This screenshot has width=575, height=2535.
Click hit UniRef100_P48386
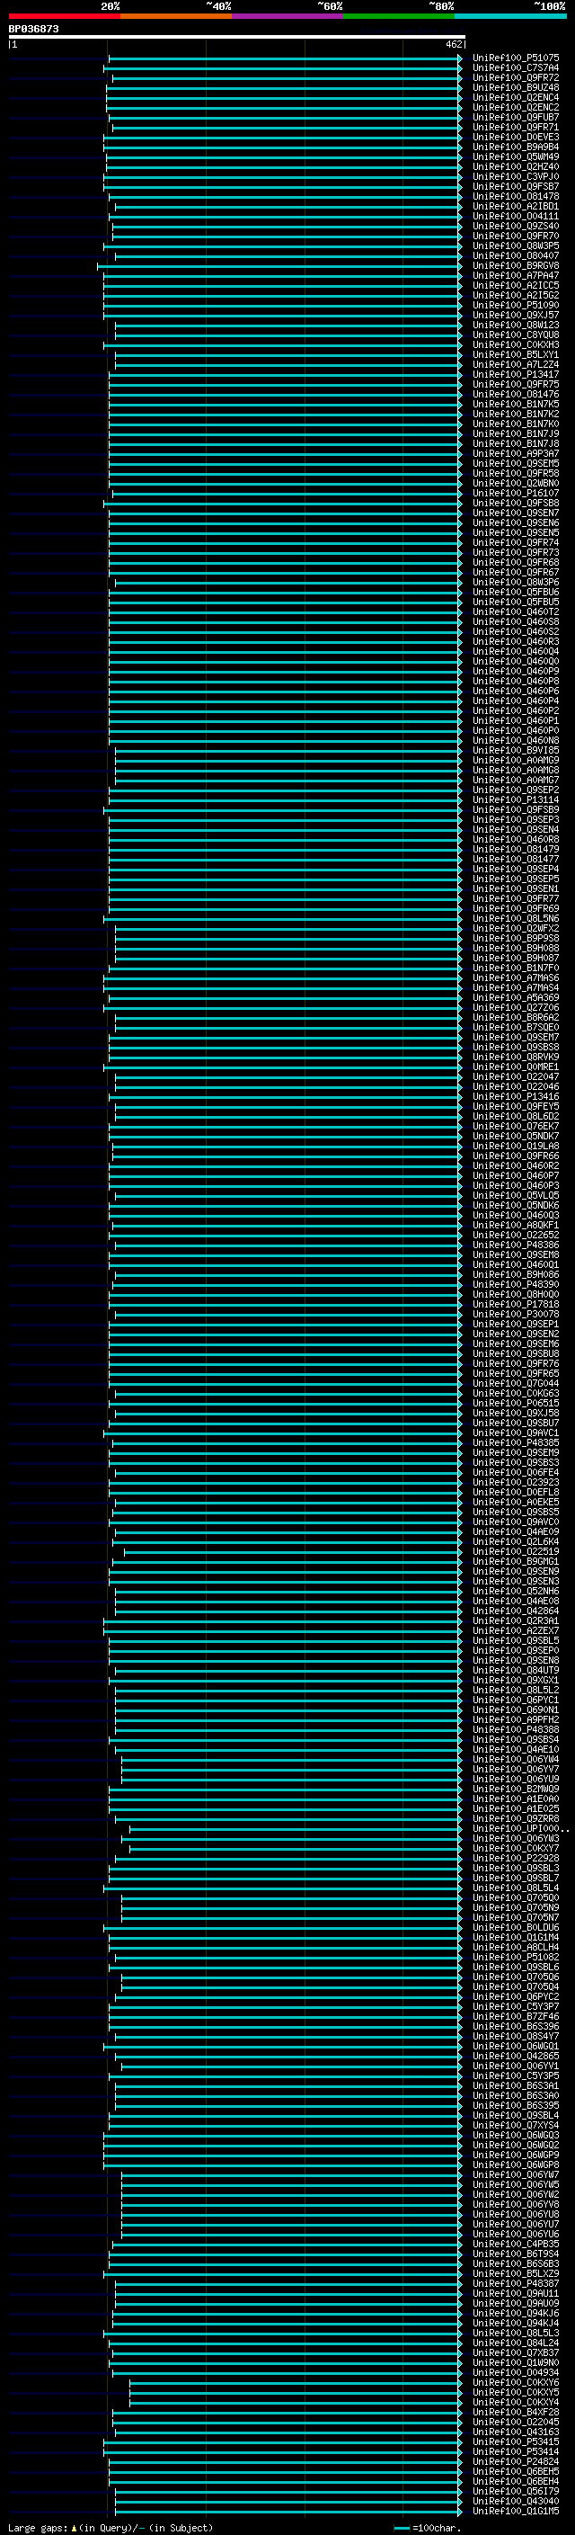point(515,1245)
